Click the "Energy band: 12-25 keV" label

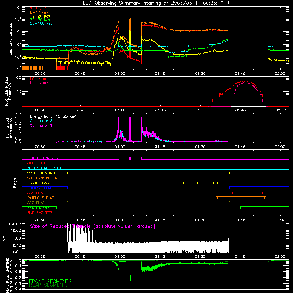point(53,116)
